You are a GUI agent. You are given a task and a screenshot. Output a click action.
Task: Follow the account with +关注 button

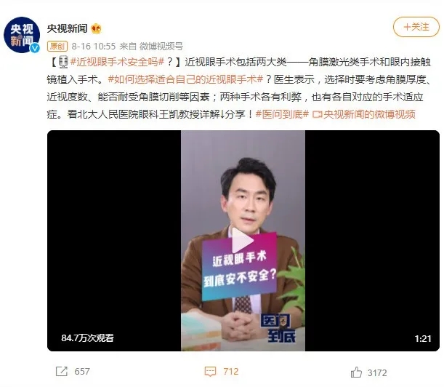tap(416, 27)
